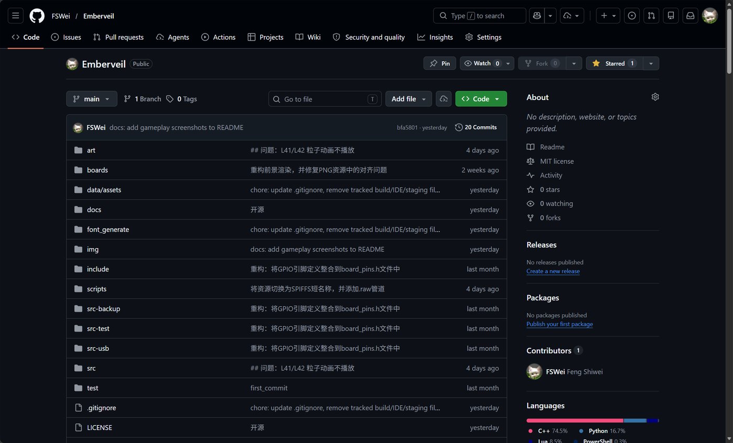Image resolution: width=733 pixels, height=443 pixels.
Task: Open the global navigation hamburger menu
Action: [16, 16]
